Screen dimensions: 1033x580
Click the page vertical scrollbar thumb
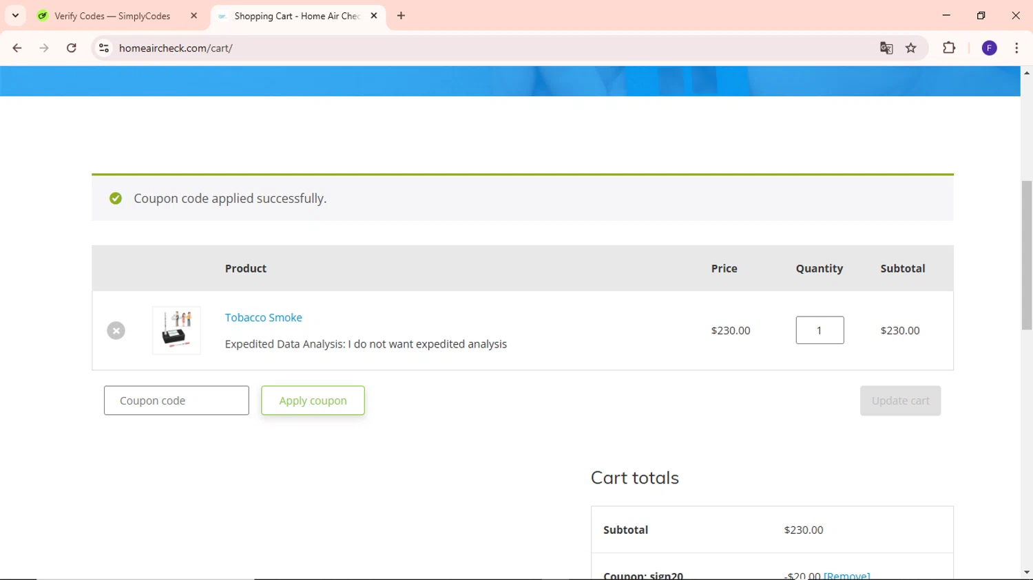[x=1027, y=255]
